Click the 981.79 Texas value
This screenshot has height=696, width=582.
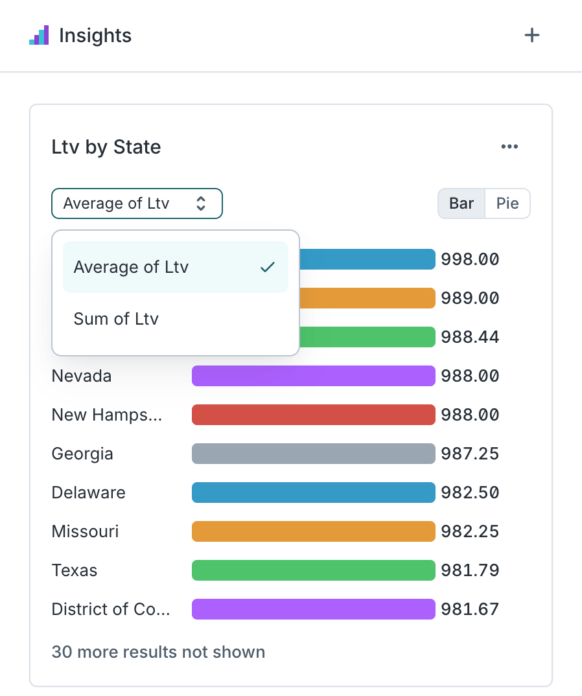(470, 570)
